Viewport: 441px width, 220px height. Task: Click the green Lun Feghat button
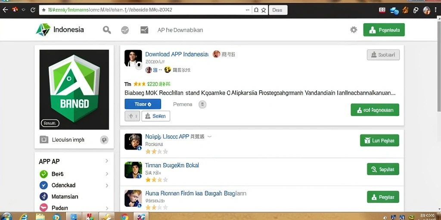point(379,141)
